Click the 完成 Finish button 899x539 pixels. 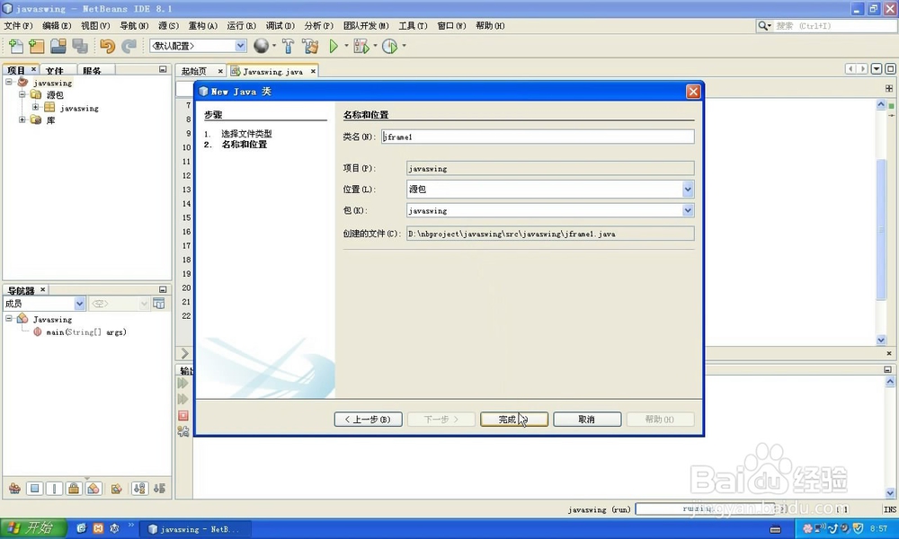[x=514, y=420]
